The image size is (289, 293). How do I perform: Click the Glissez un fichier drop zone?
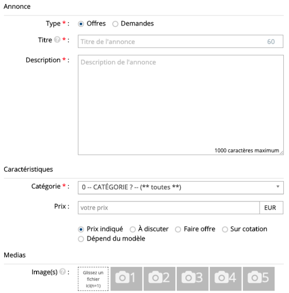(93, 279)
